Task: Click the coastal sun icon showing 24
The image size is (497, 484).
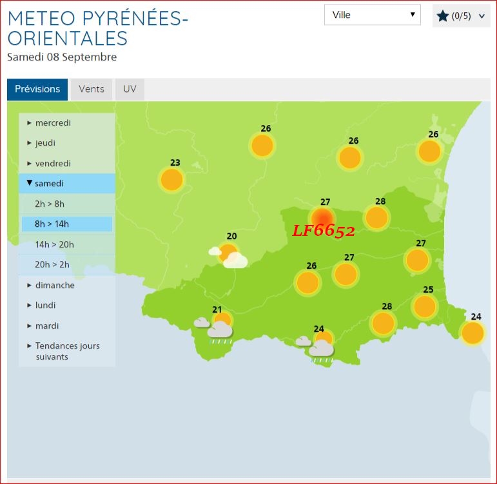Action: click(473, 333)
